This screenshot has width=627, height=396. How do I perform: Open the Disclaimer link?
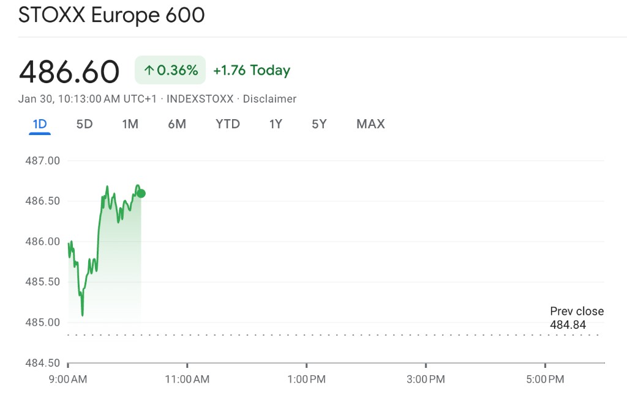269,99
